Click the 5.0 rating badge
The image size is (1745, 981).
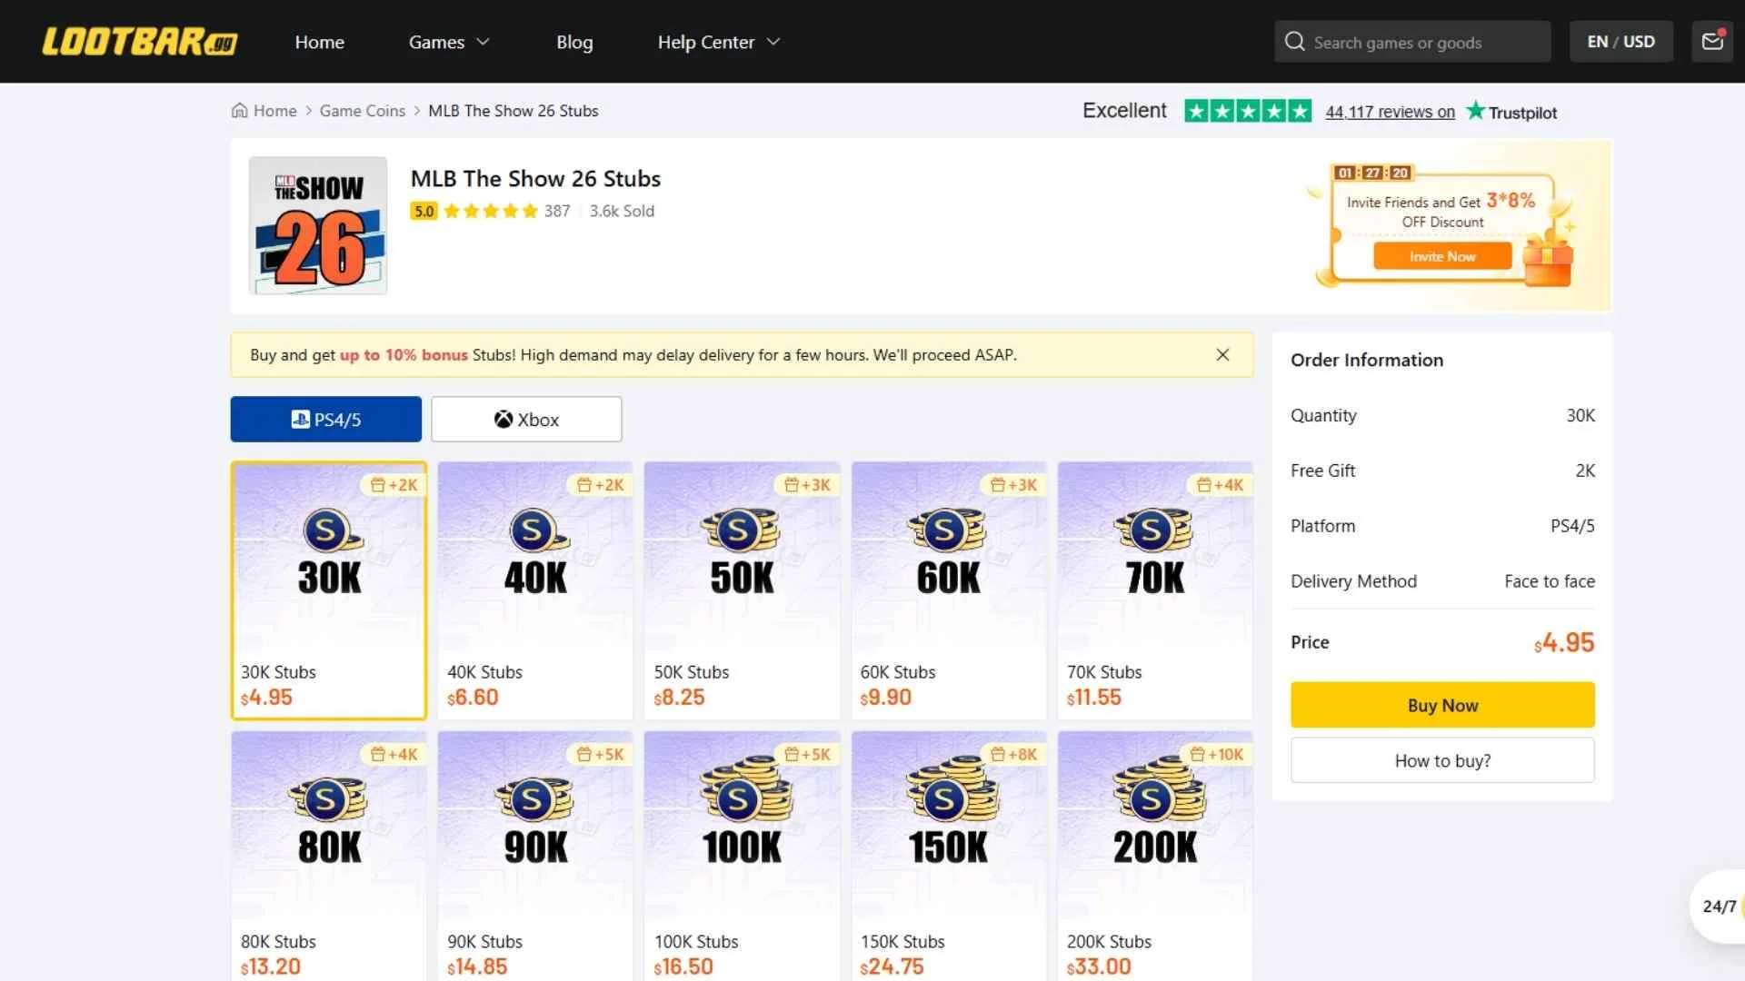[424, 211]
